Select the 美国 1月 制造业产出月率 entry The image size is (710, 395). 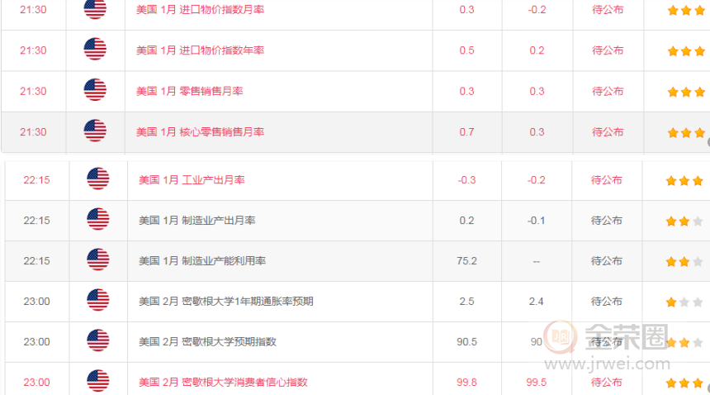click(196, 221)
